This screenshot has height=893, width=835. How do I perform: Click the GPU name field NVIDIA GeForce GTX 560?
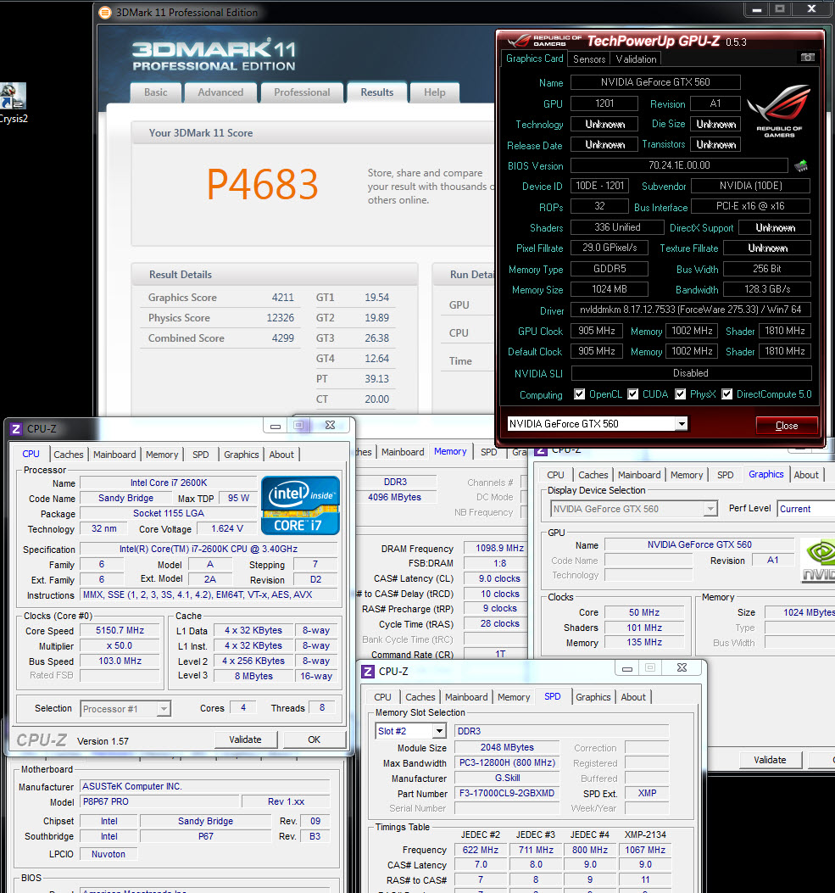tap(655, 82)
